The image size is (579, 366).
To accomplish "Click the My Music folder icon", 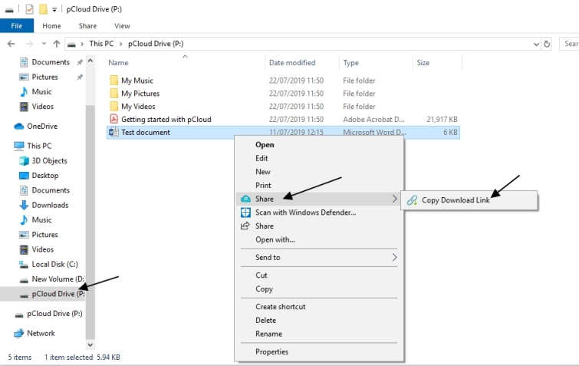I will [x=114, y=80].
